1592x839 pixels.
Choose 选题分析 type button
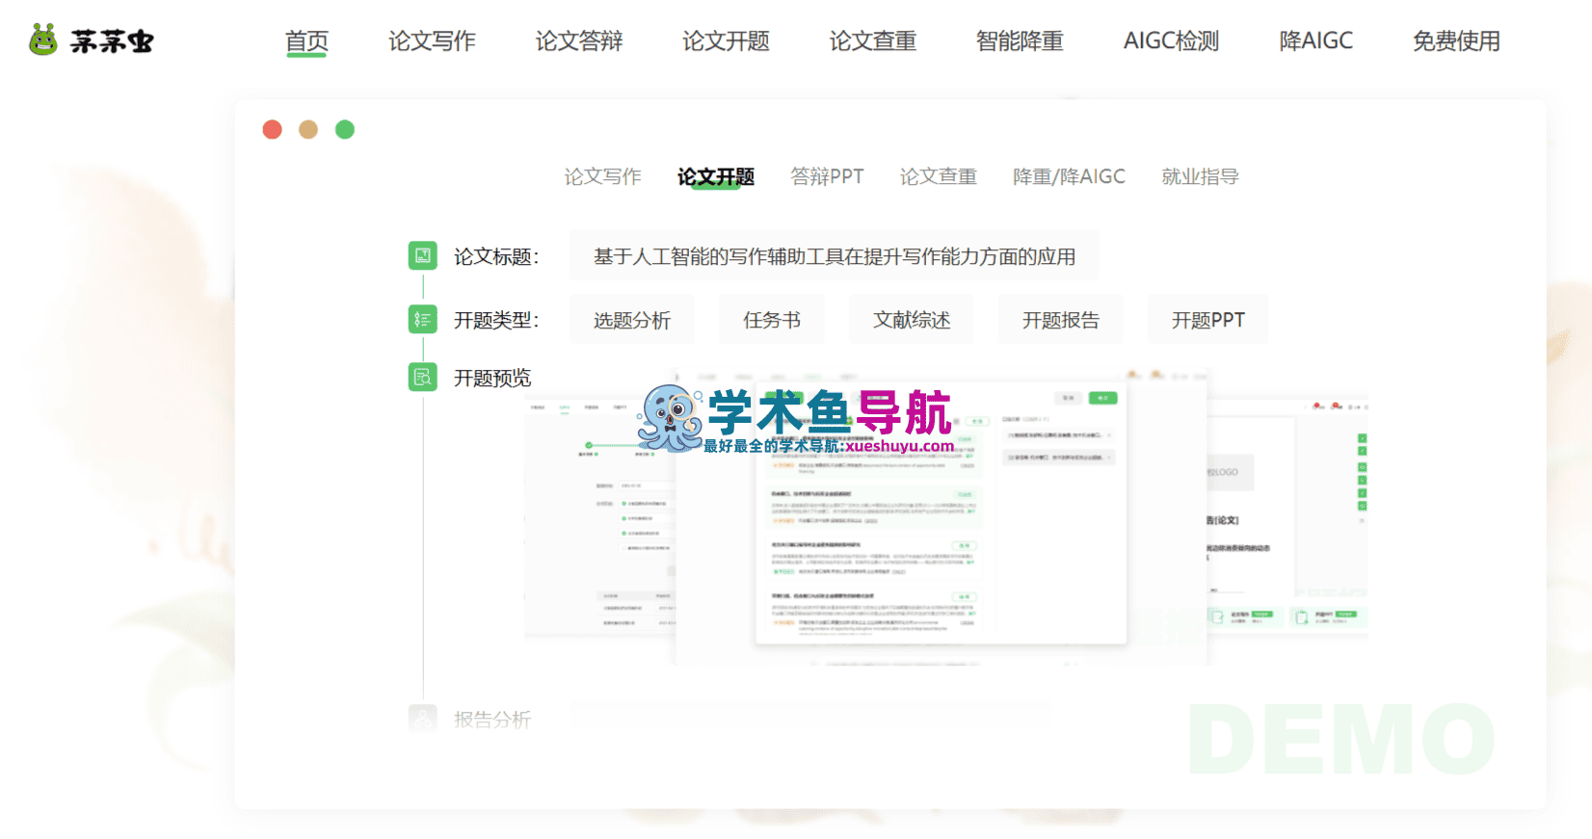[632, 320]
